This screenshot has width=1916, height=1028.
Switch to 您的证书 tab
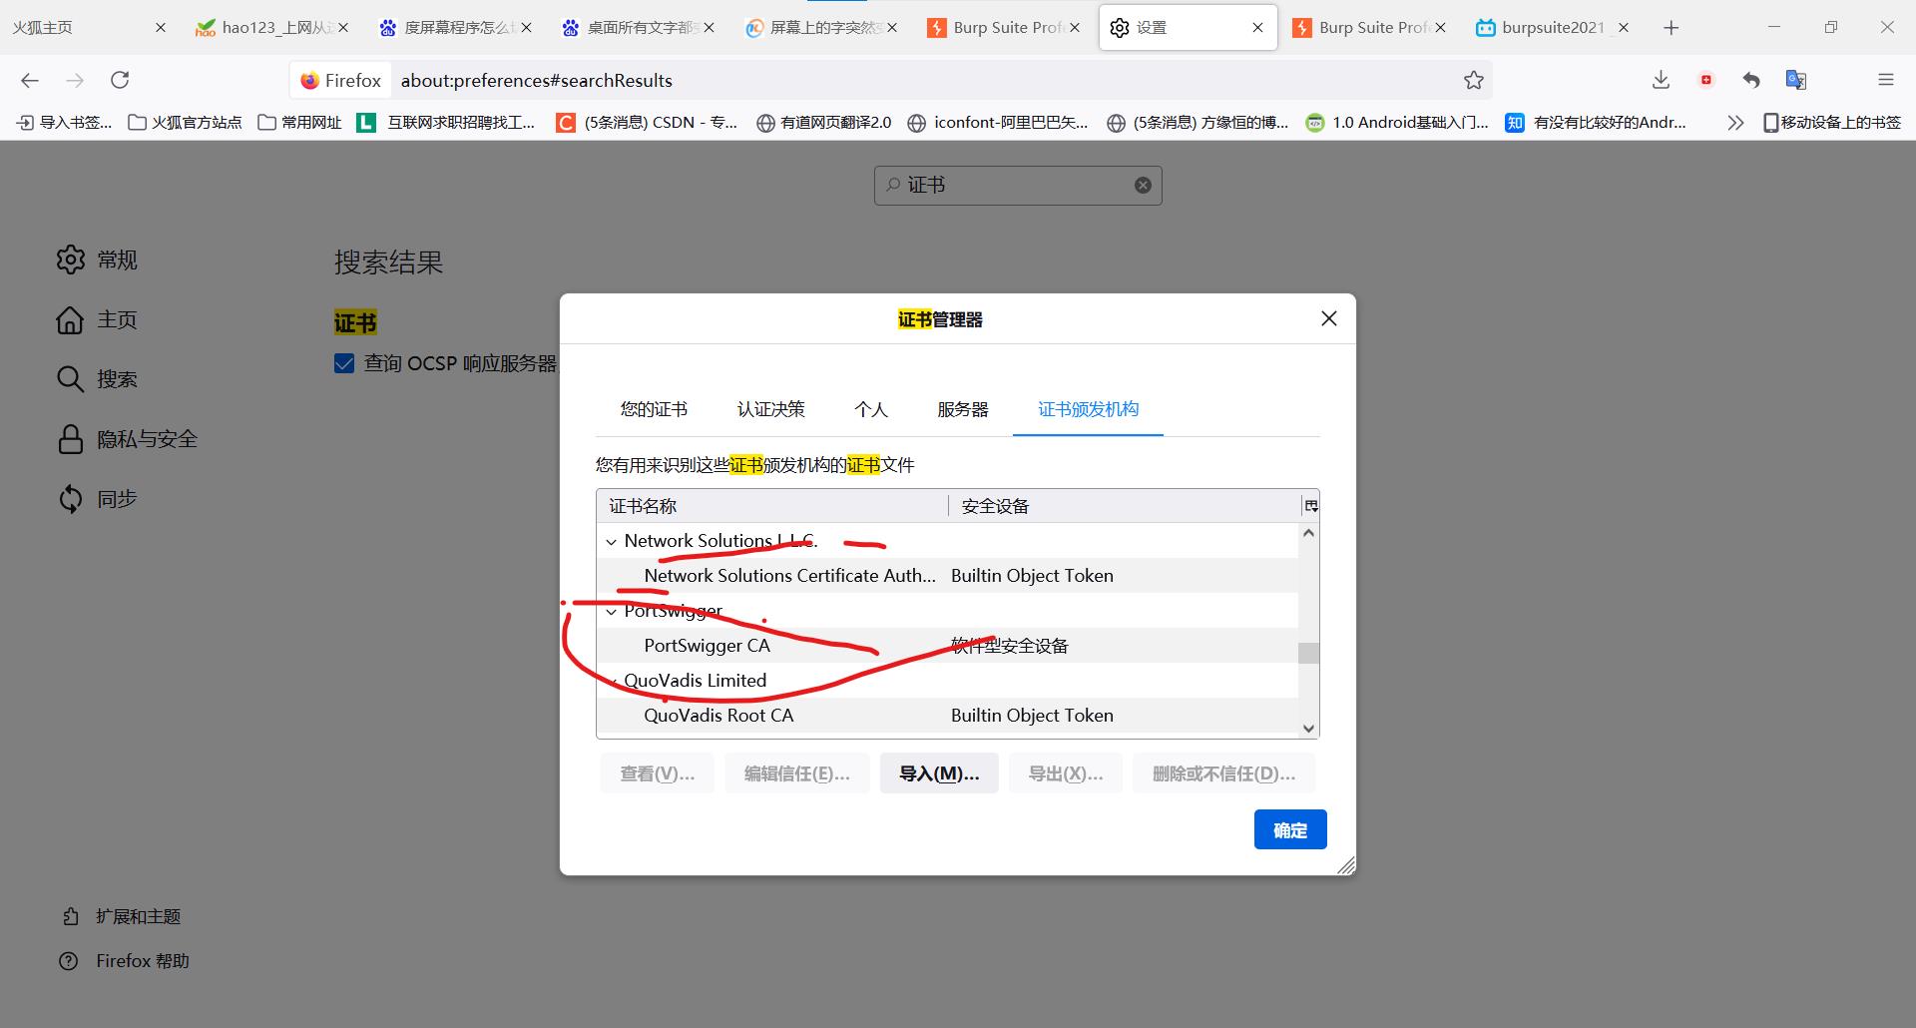[654, 409]
